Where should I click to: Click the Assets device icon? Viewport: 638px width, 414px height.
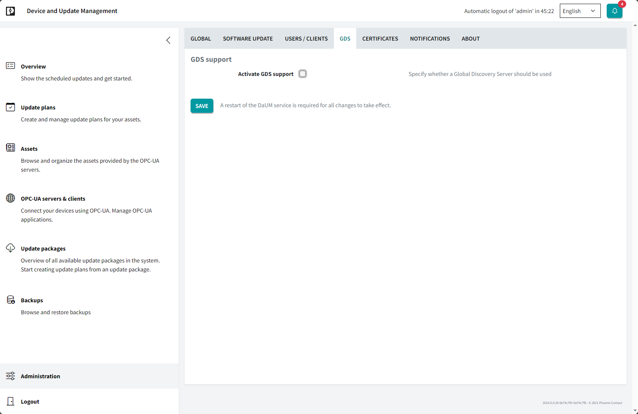click(10, 148)
